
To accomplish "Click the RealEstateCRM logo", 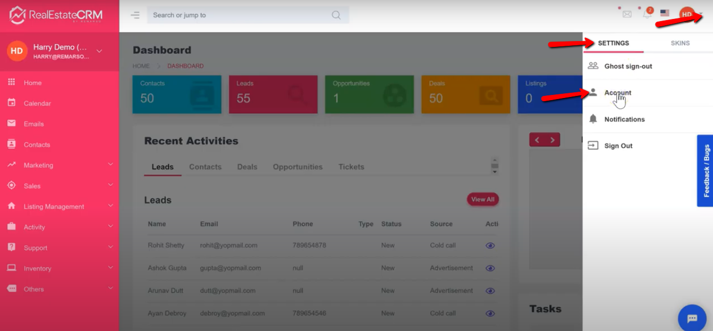I will point(55,15).
